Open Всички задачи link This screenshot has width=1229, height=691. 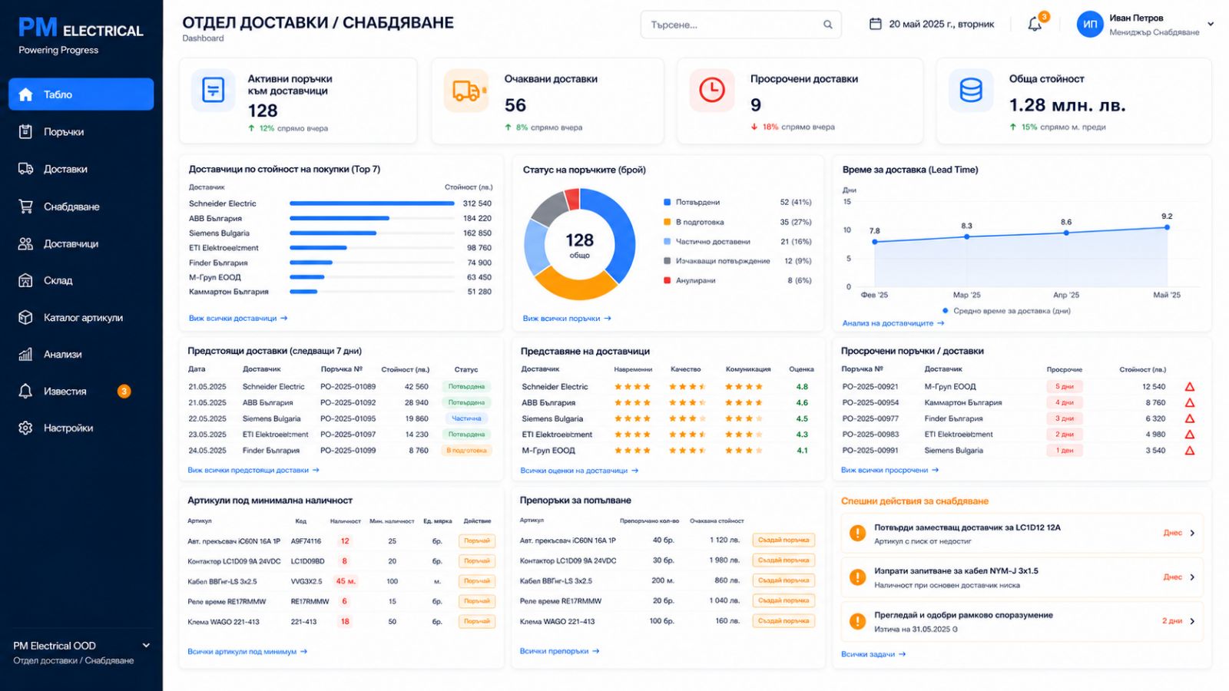coord(873,654)
